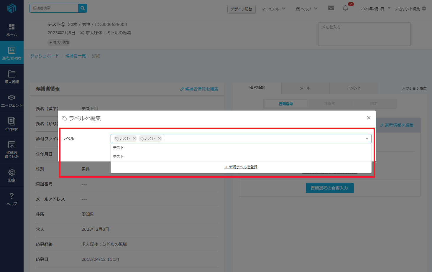432x272 pixels.
Task: Open the 求人管理 folder icon
Action: pyautogui.click(x=12, y=74)
